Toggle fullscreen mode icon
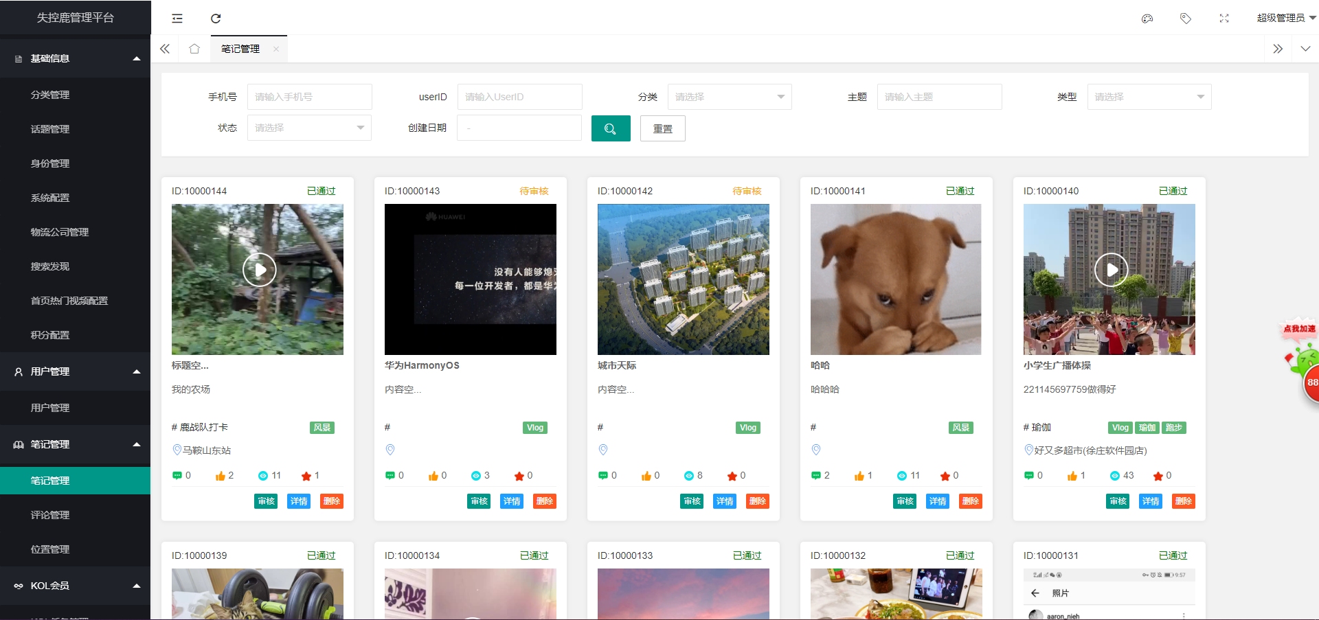Screen dimensions: 1319x620 point(1224,19)
